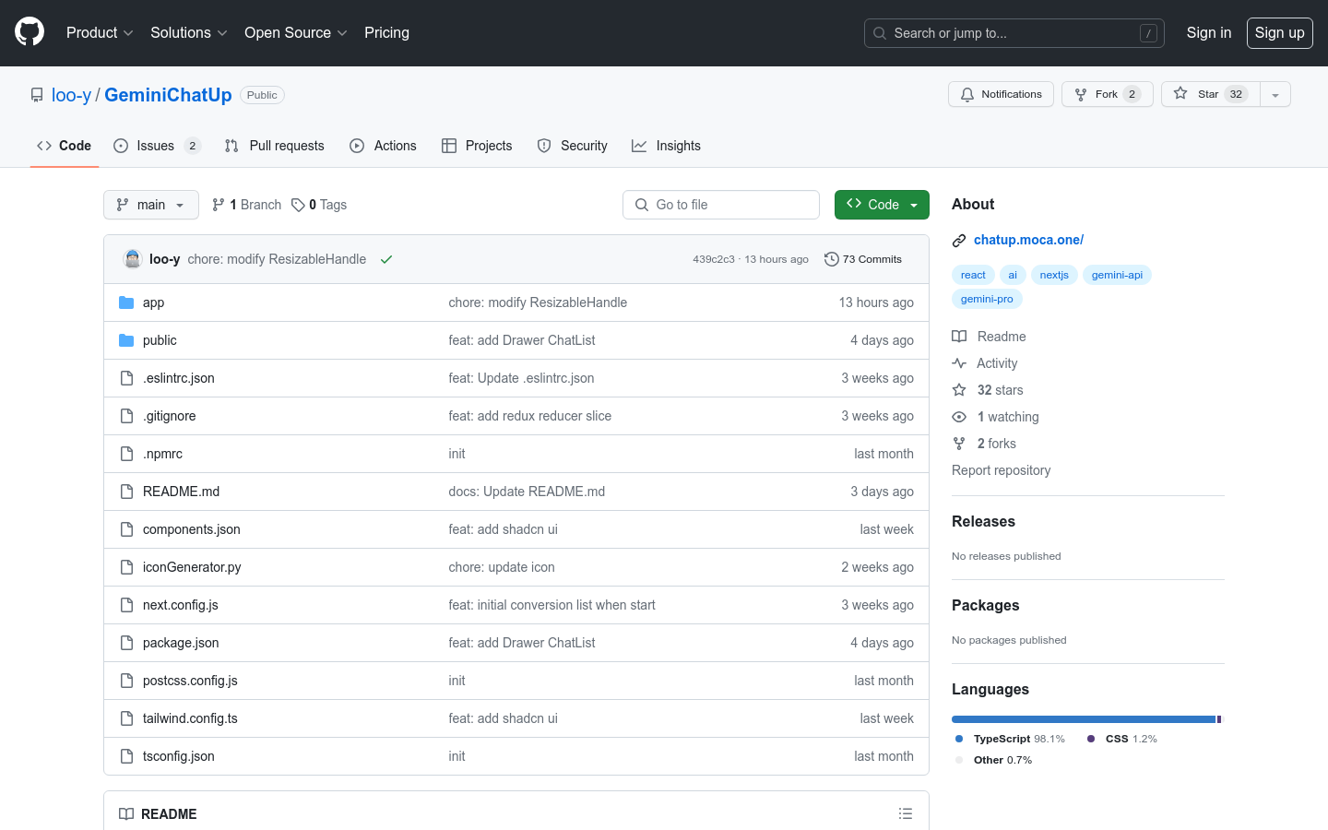Click the green commit status checkmark

[386, 259]
